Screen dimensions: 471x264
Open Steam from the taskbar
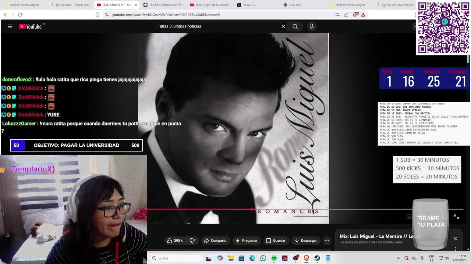(x=317, y=258)
